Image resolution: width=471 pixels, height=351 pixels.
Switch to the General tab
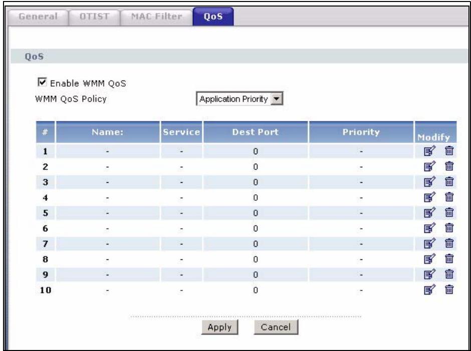point(38,17)
